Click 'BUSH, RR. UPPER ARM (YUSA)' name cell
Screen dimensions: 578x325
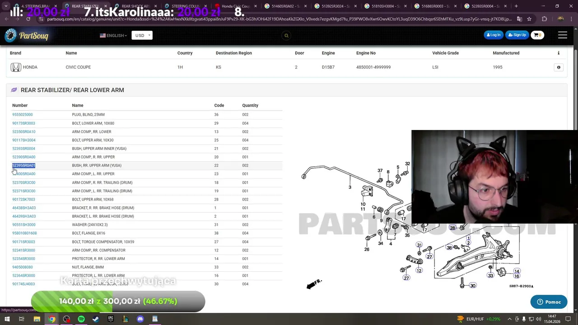click(x=97, y=165)
